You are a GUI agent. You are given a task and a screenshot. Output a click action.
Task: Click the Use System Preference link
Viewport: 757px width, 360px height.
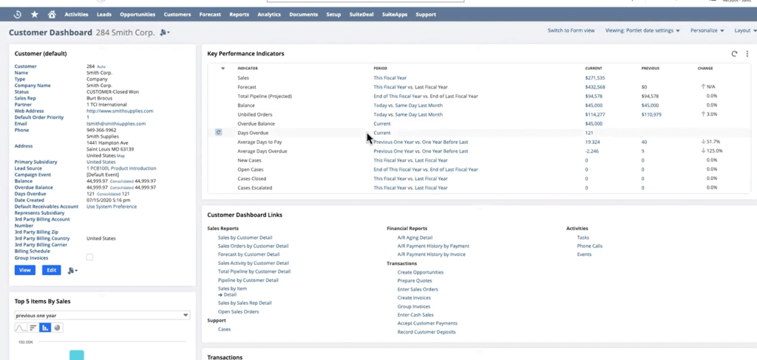click(x=112, y=207)
